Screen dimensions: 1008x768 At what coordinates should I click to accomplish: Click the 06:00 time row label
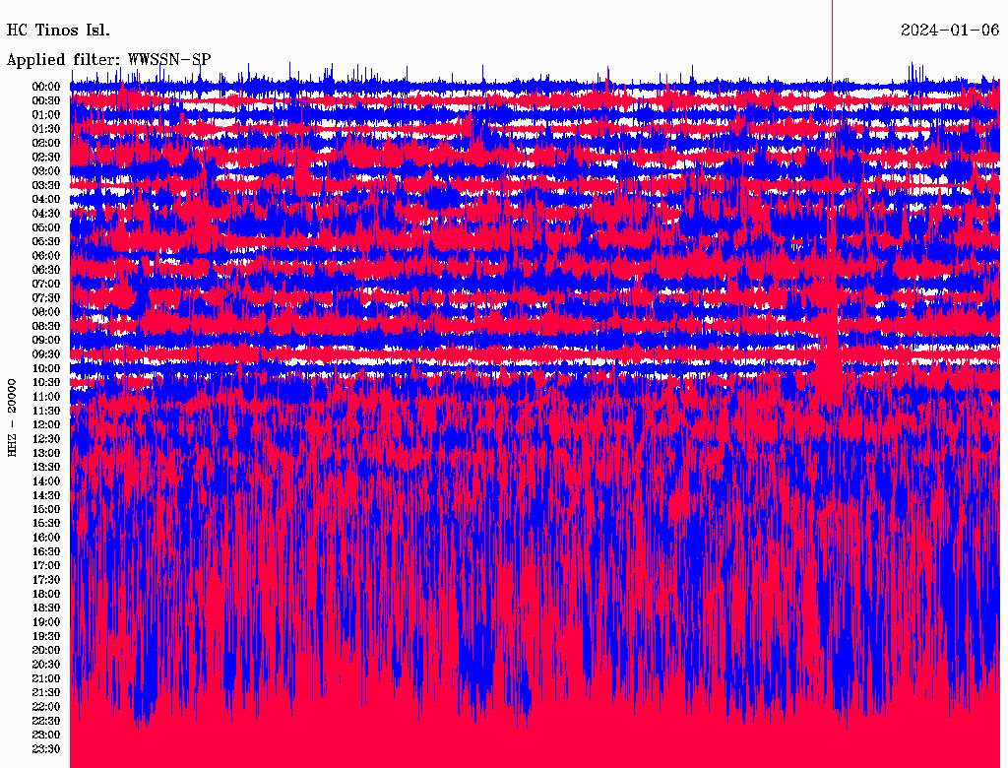tap(46, 256)
